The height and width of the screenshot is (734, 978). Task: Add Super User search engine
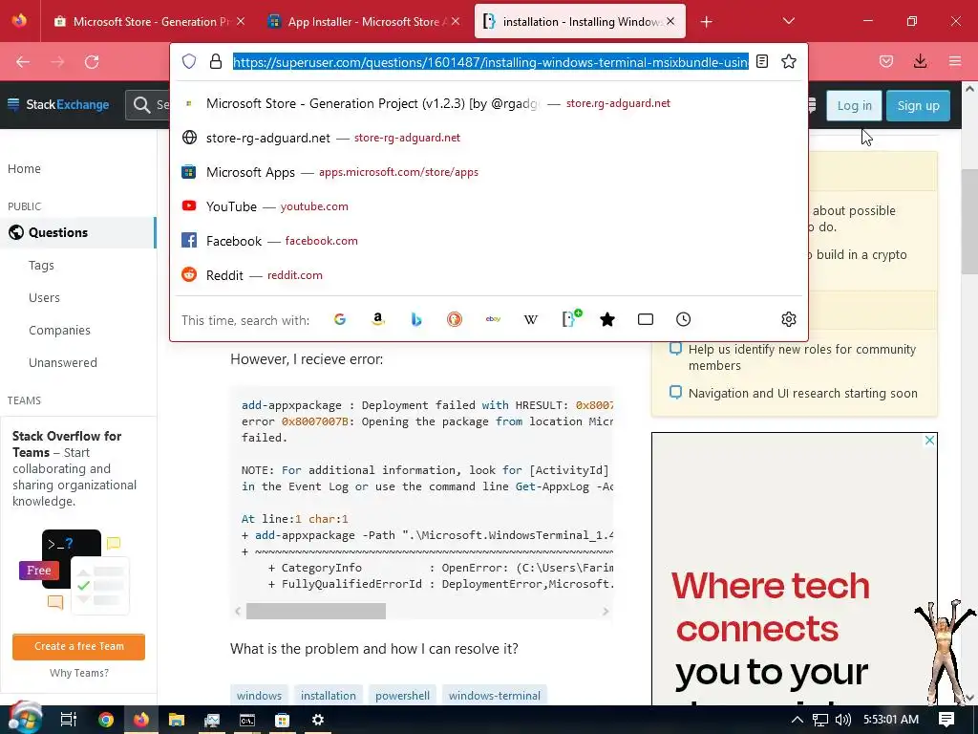click(x=571, y=318)
